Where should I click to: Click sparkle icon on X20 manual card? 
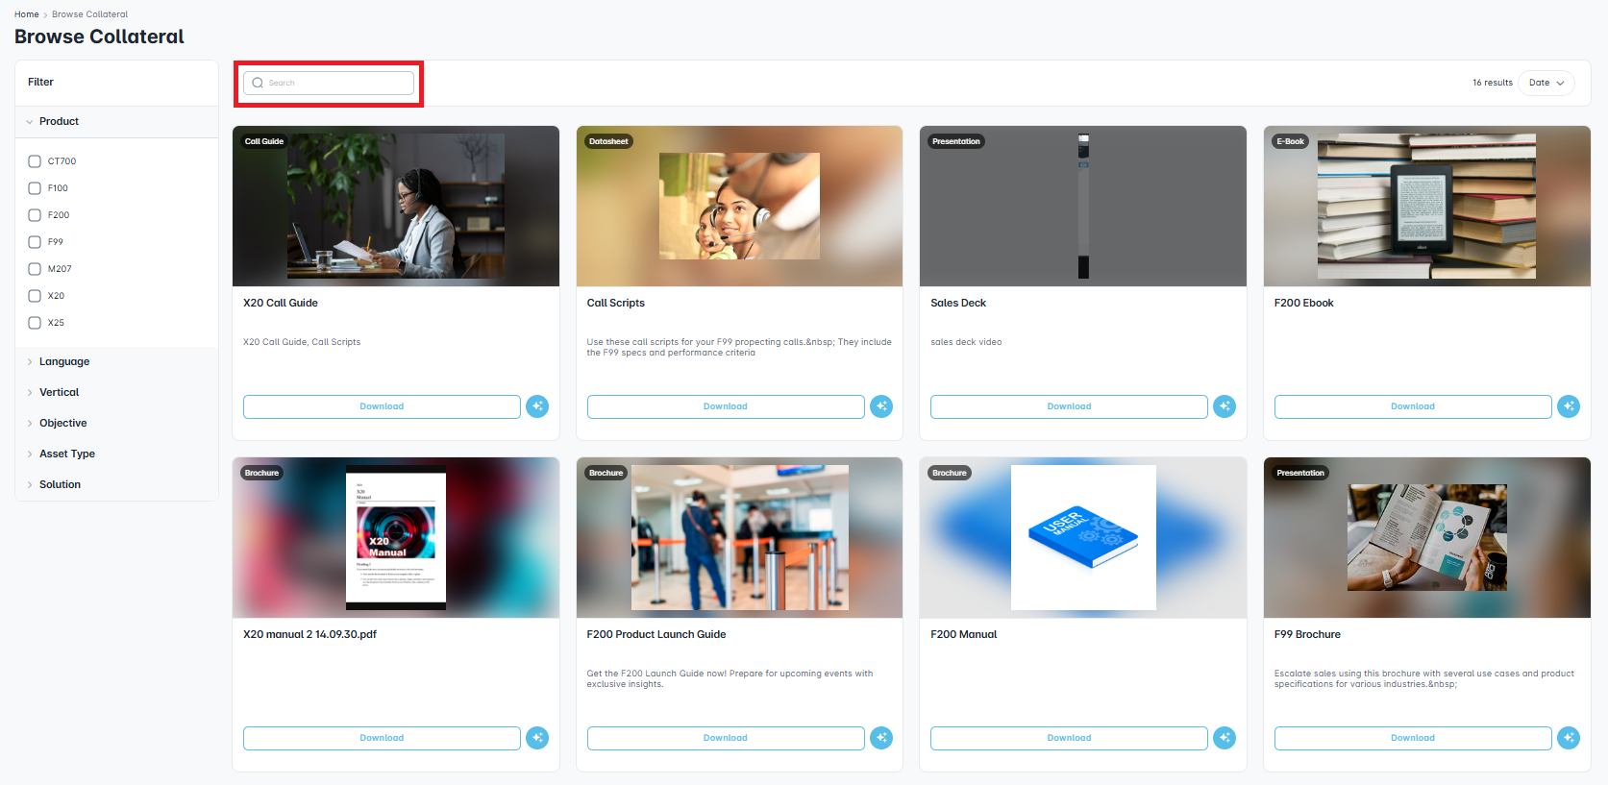click(x=537, y=738)
